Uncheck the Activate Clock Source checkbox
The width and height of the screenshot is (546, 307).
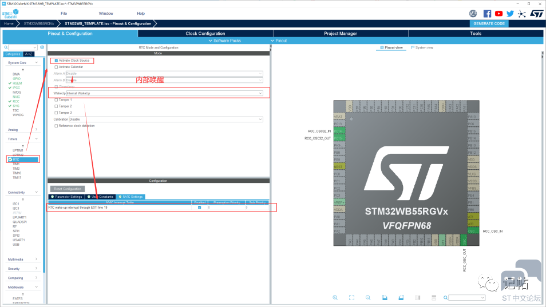56,61
